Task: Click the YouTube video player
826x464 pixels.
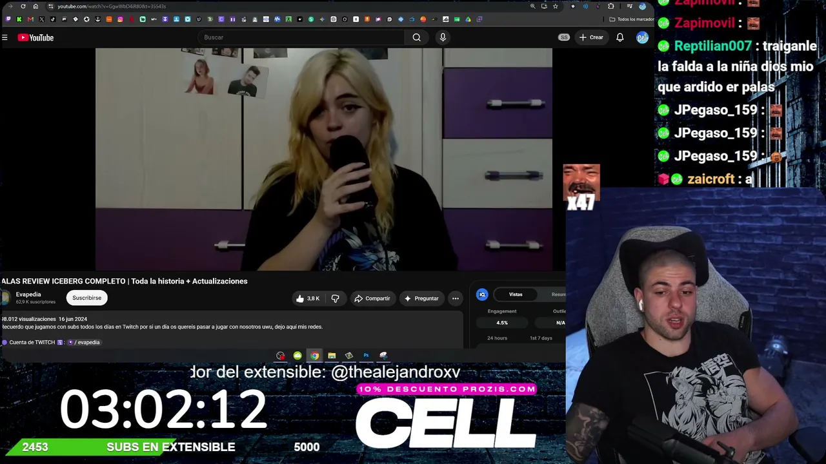Action: (324, 159)
